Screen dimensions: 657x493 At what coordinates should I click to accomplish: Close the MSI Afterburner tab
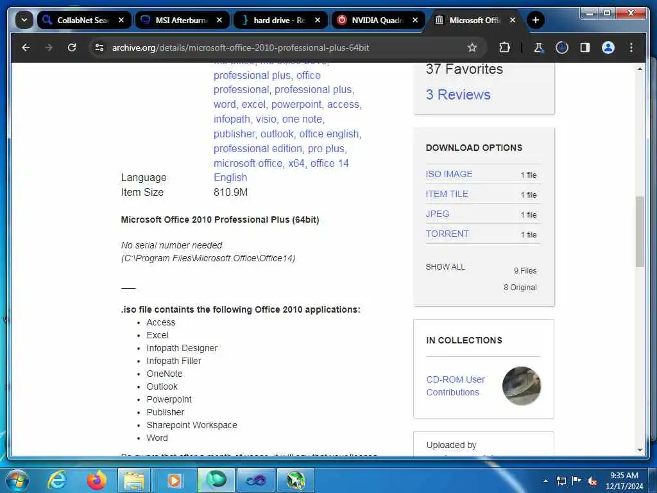(x=219, y=20)
